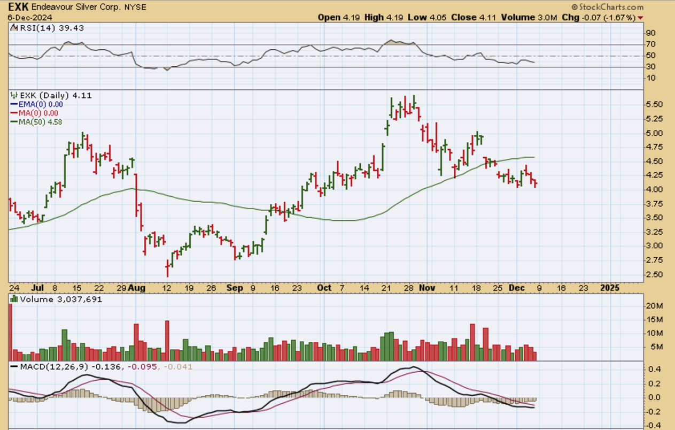The image size is (675, 430).
Task: Click the Open 4.19 value
Action: [339, 17]
